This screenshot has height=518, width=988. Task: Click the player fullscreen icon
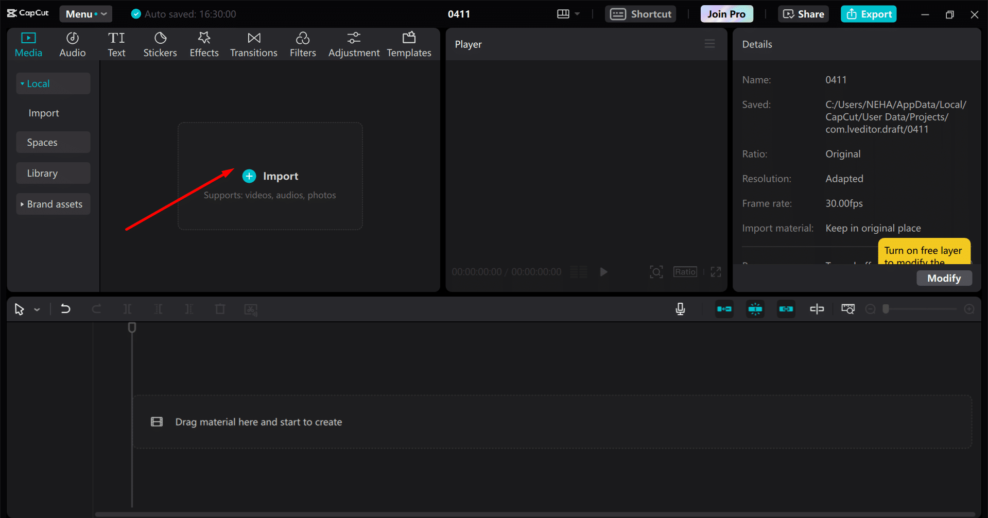pos(716,272)
